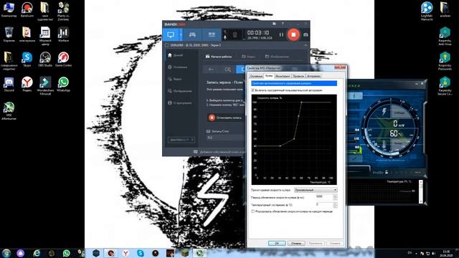Open Discord desktop shortcut
459x258 pixels.
pyautogui.click(x=9, y=85)
